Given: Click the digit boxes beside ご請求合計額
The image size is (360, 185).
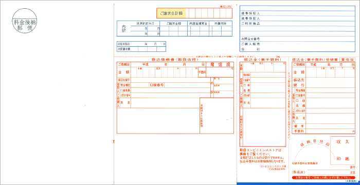Looking at the screenshot, I should [x=209, y=13].
